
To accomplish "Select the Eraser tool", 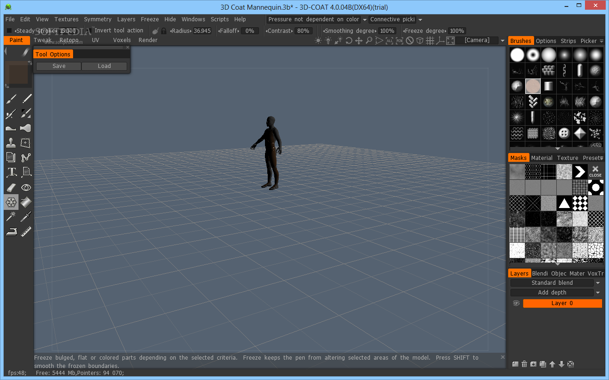I will click(11, 187).
